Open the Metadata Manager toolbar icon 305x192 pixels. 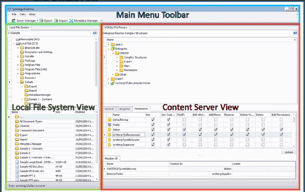pyautogui.click(x=71, y=21)
